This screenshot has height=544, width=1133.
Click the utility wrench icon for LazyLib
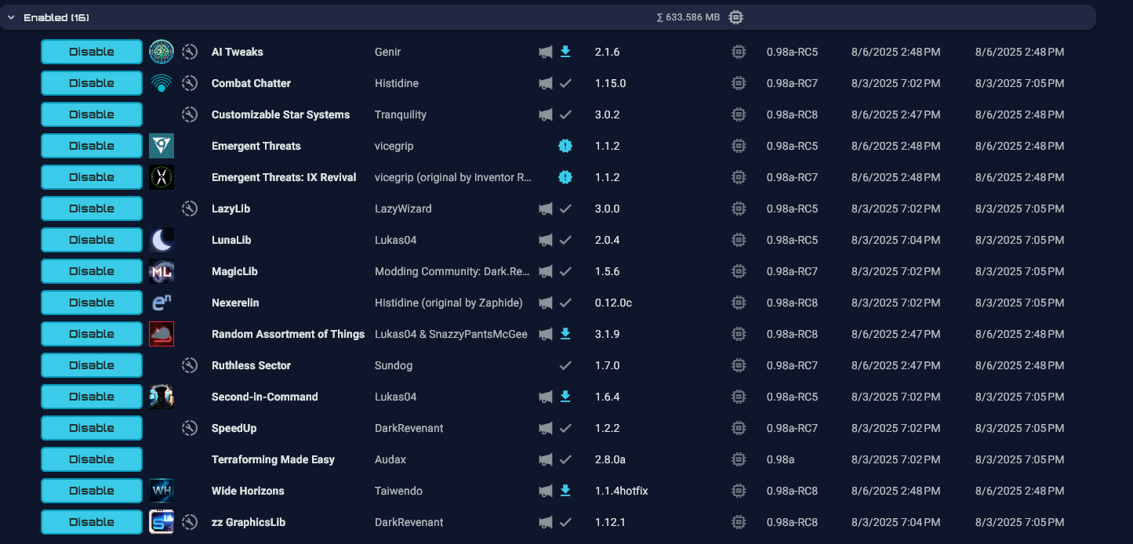click(x=189, y=209)
